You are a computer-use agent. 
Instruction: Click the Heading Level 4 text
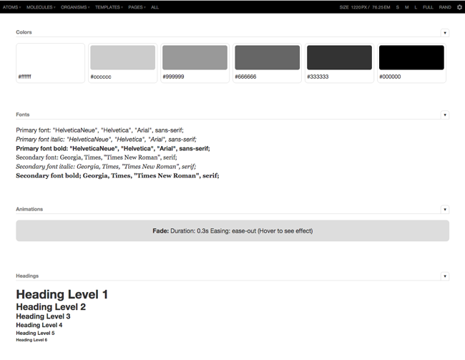39,325
